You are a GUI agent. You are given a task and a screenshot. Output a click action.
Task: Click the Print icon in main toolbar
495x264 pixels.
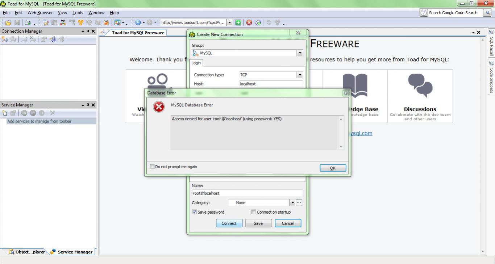28,22
